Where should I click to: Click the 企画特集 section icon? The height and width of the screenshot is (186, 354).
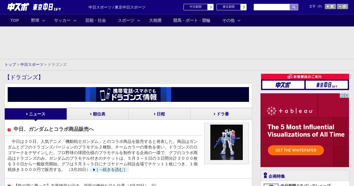265,176
